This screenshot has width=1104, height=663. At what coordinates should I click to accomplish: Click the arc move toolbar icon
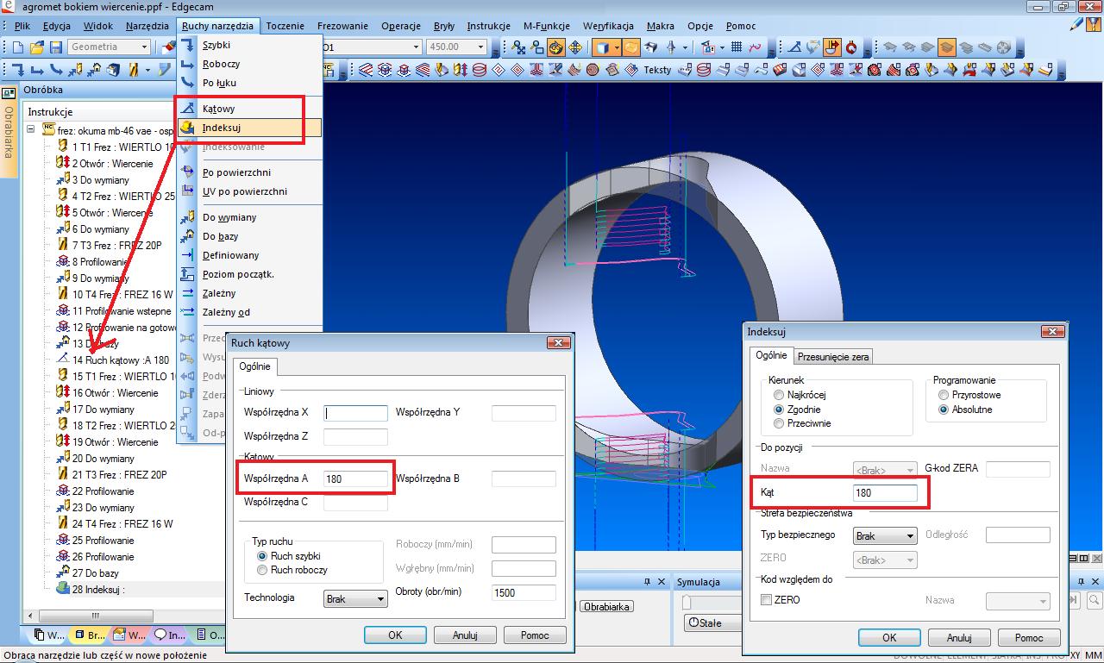(x=56, y=70)
